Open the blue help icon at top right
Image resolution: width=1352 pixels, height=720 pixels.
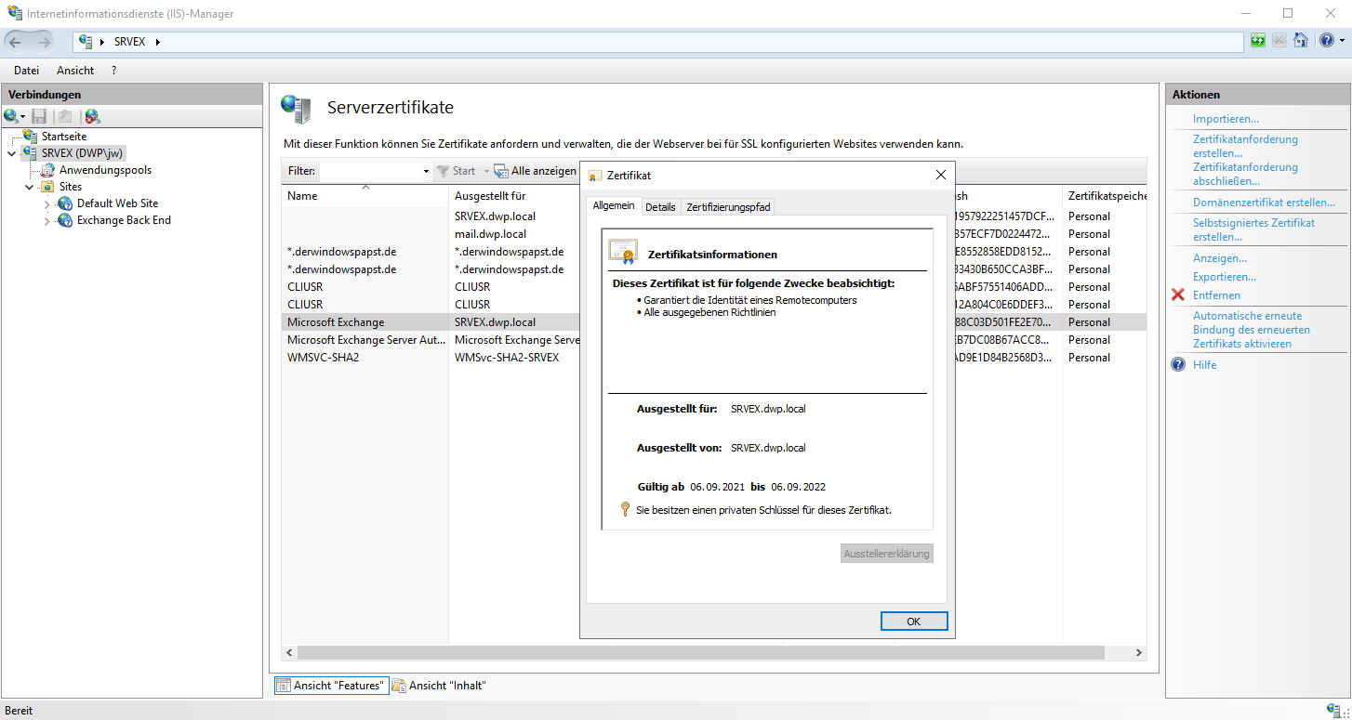click(x=1325, y=41)
